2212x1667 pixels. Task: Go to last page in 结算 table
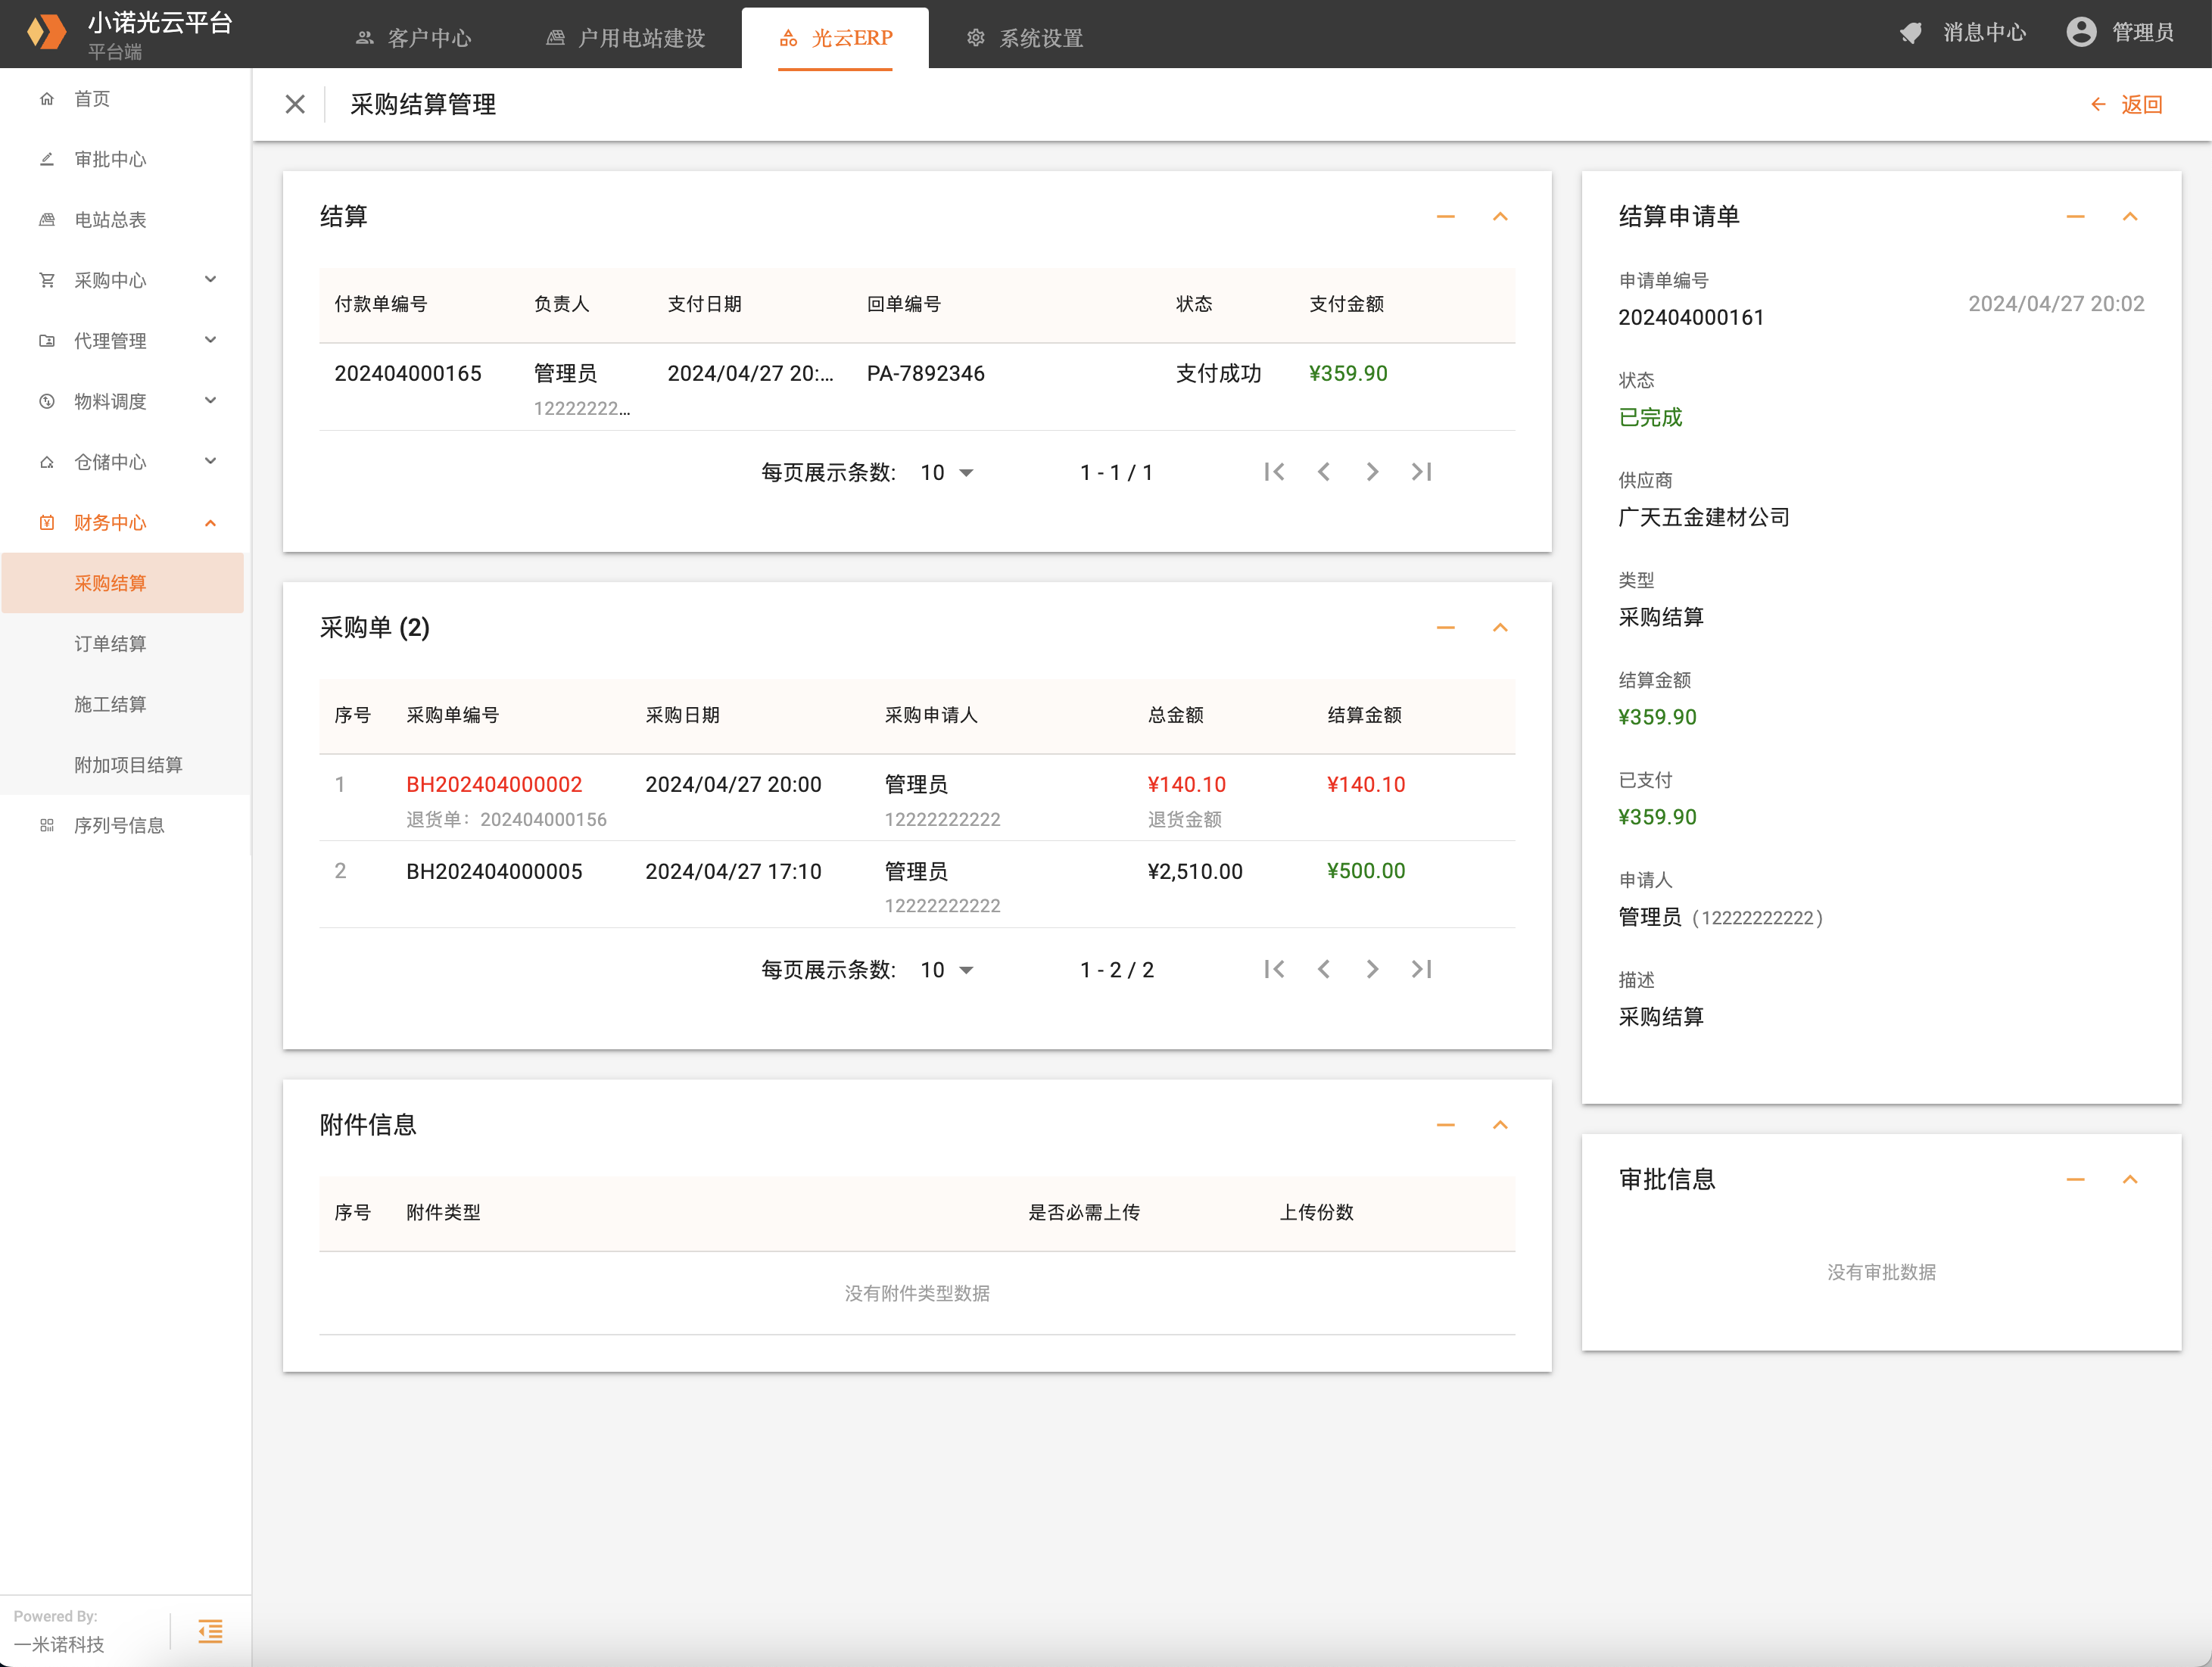1421,472
